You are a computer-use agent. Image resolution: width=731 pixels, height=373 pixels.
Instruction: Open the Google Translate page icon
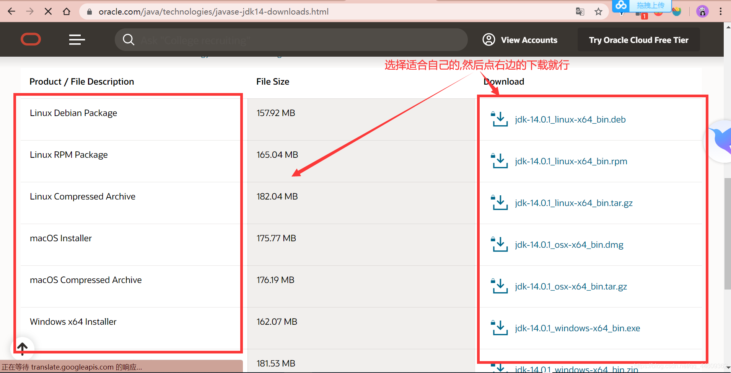[580, 12]
